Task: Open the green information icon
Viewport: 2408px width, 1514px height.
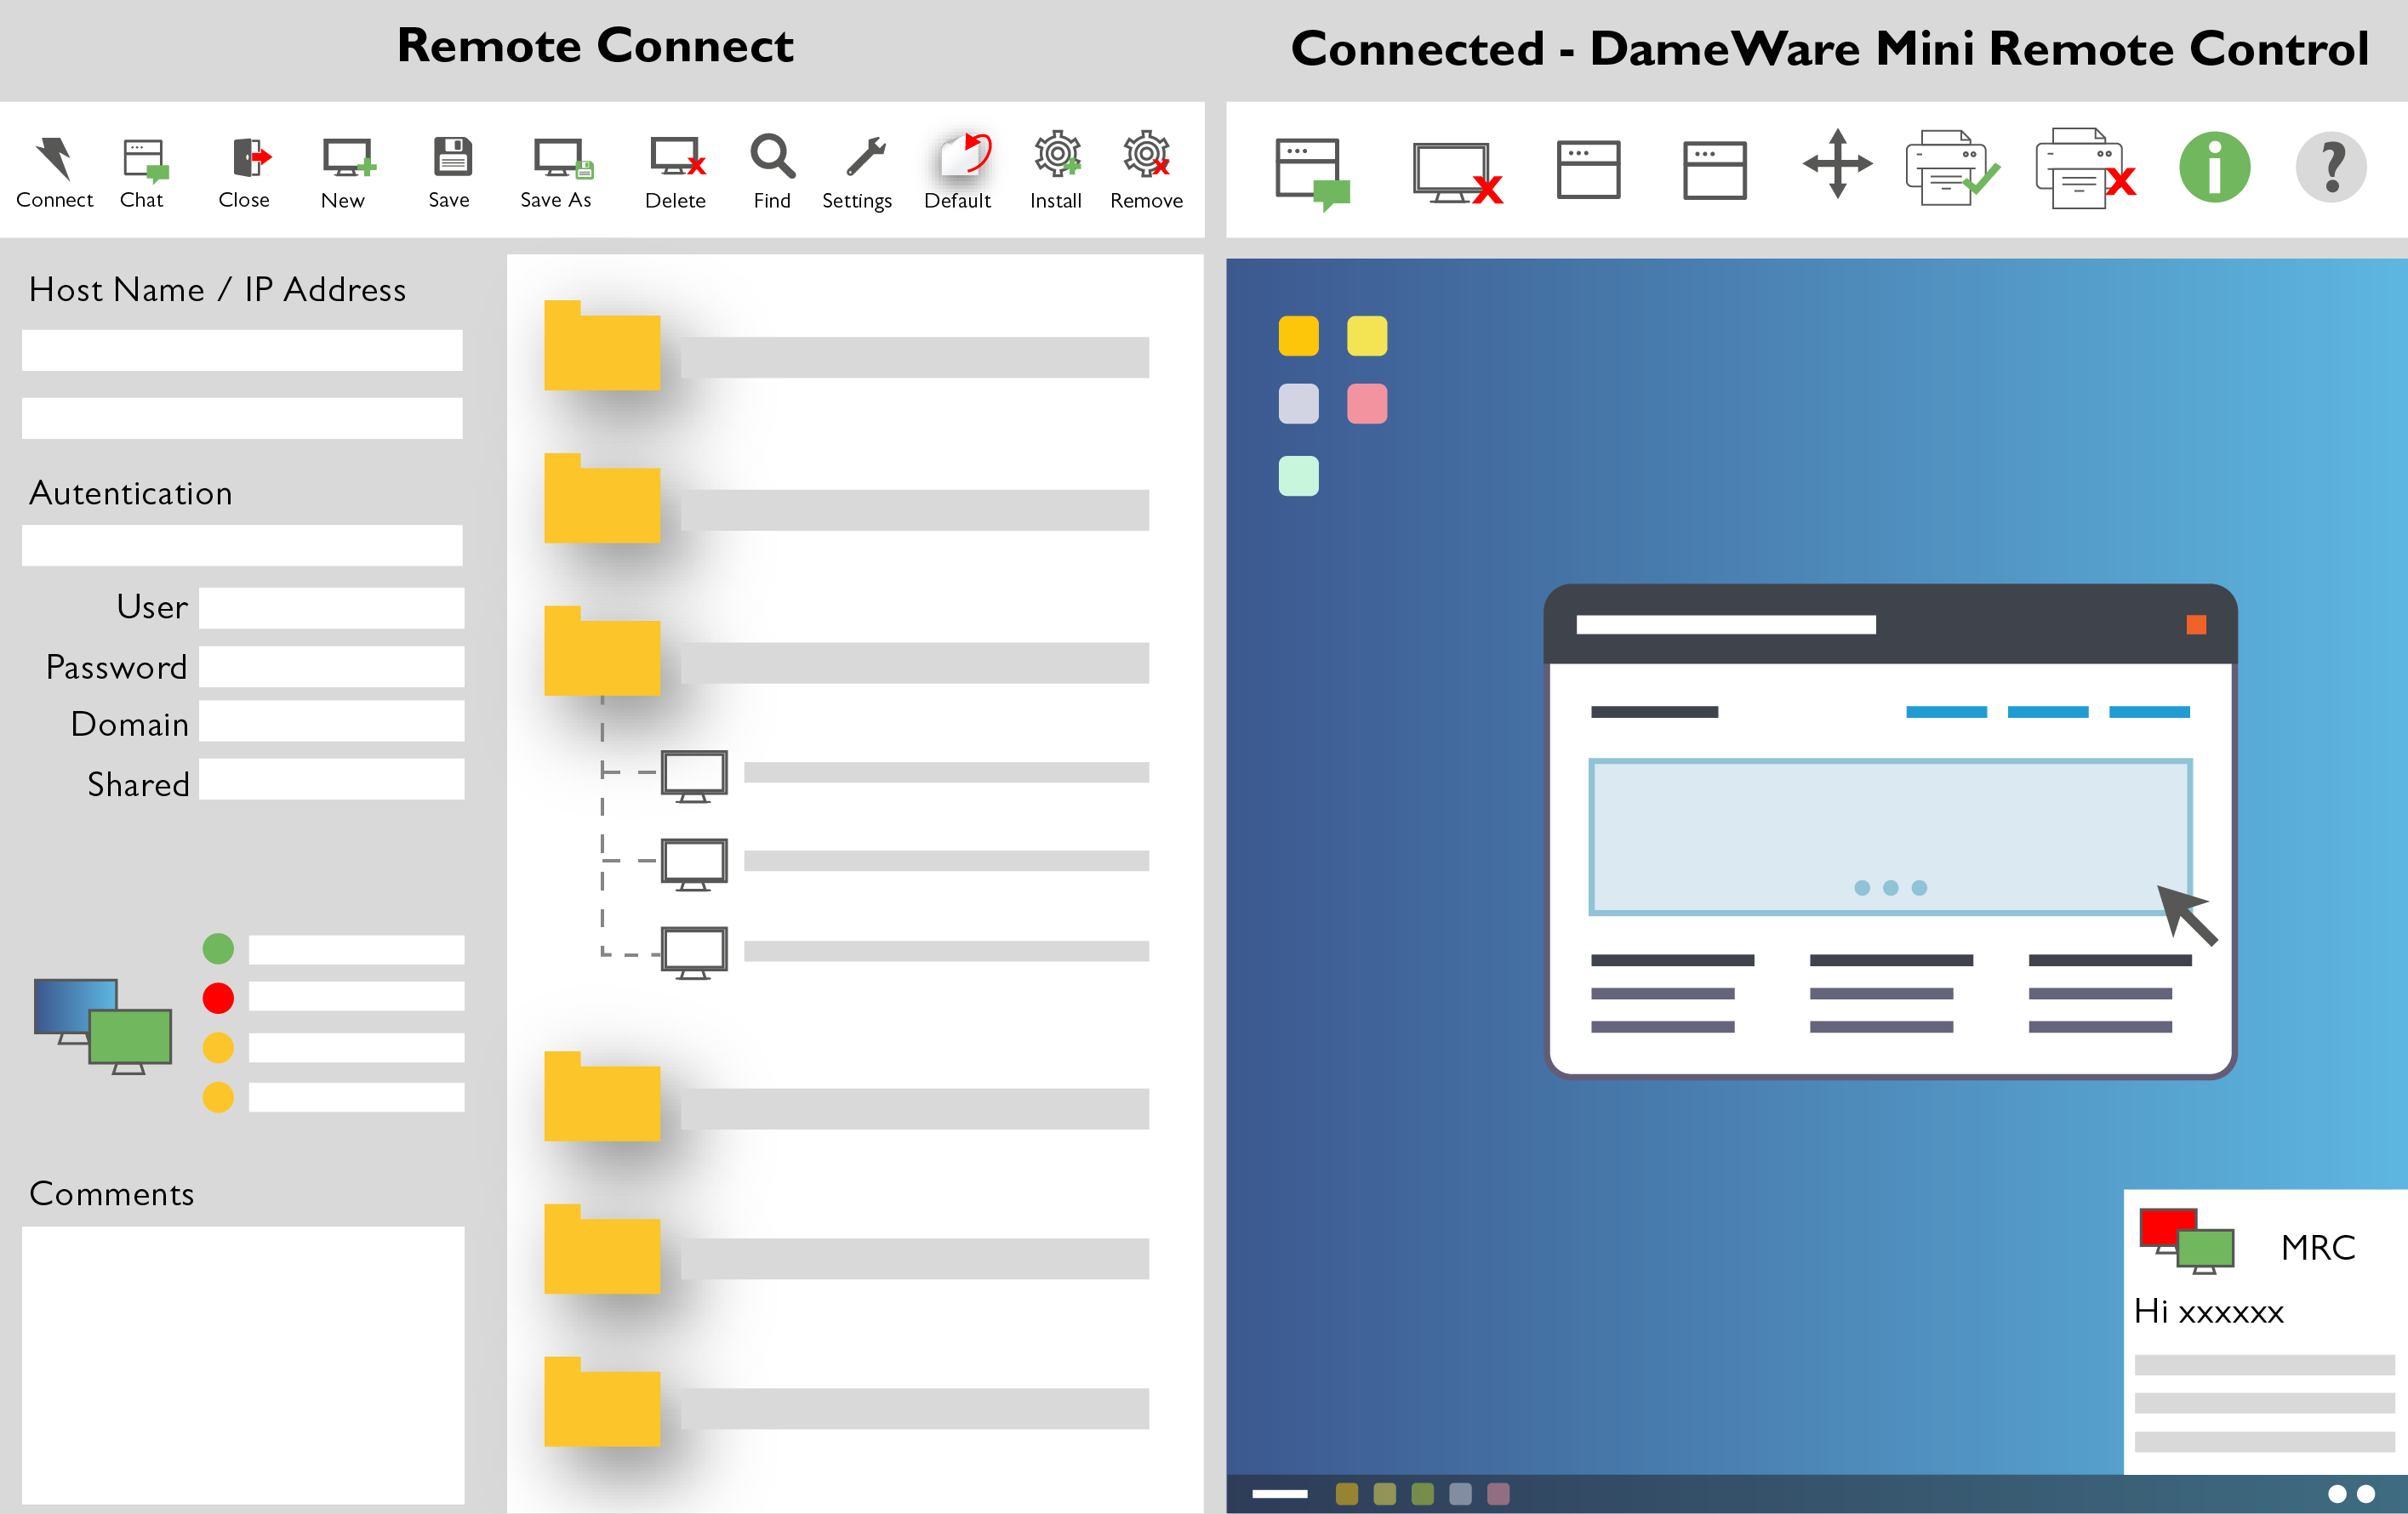Action: (x=2214, y=167)
